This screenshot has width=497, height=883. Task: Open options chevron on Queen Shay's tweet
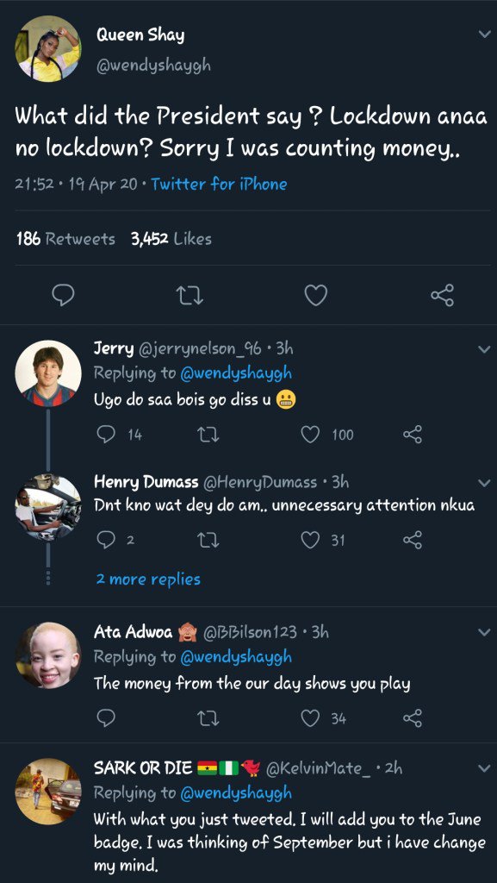coord(484,34)
